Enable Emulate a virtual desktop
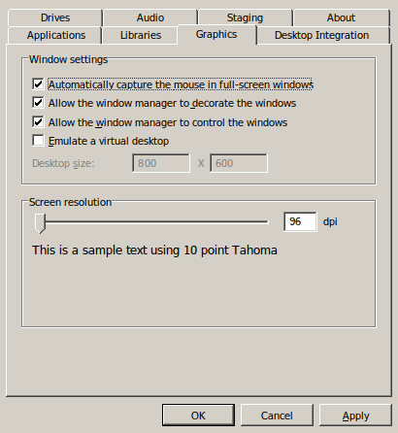The image size is (398, 433). (x=38, y=141)
